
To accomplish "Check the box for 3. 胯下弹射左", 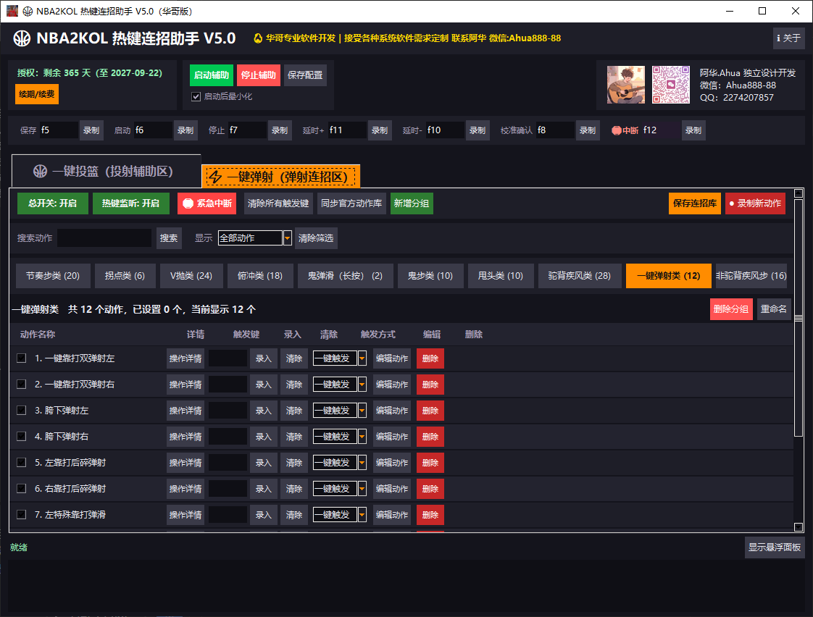I will 21,411.
